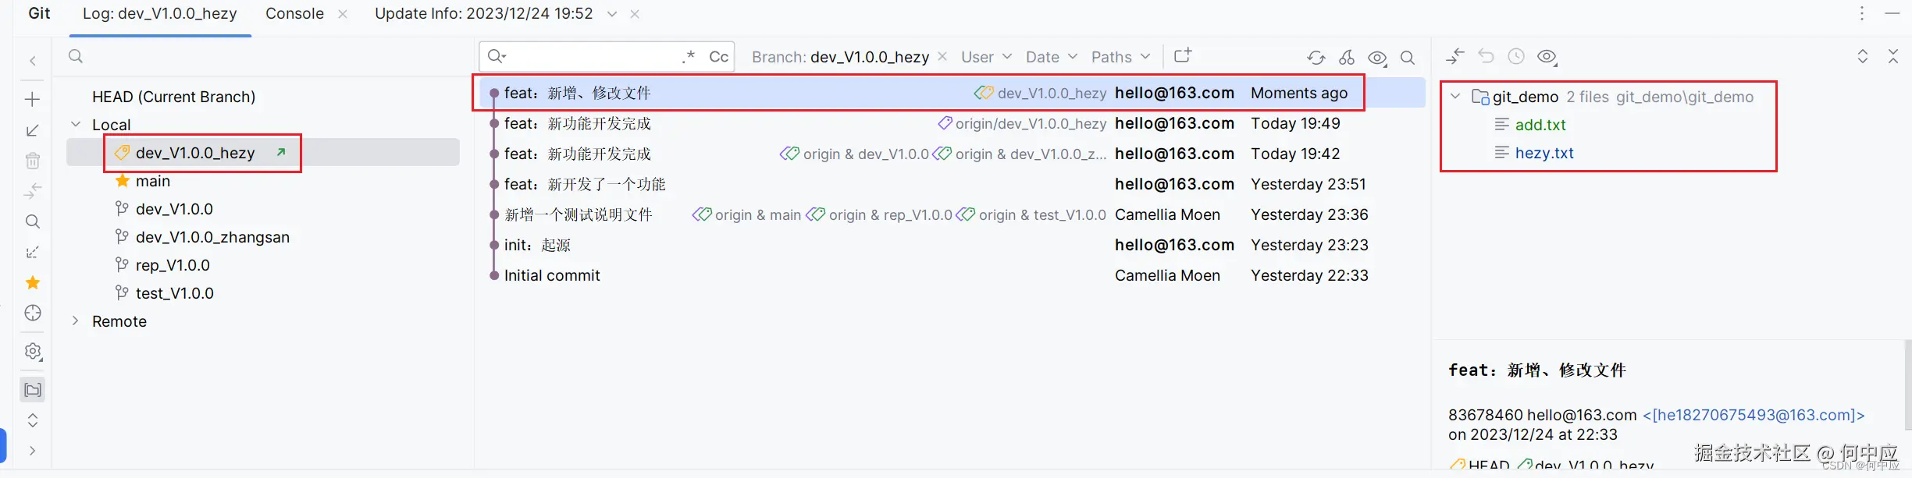This screenshot has height=478, width=1912.
Task: Select commit '新增一个测试说明文件'
Action: point(952,214)
